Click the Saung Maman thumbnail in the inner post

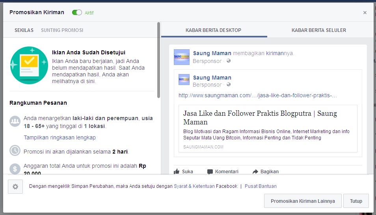[x=184, y=80]
